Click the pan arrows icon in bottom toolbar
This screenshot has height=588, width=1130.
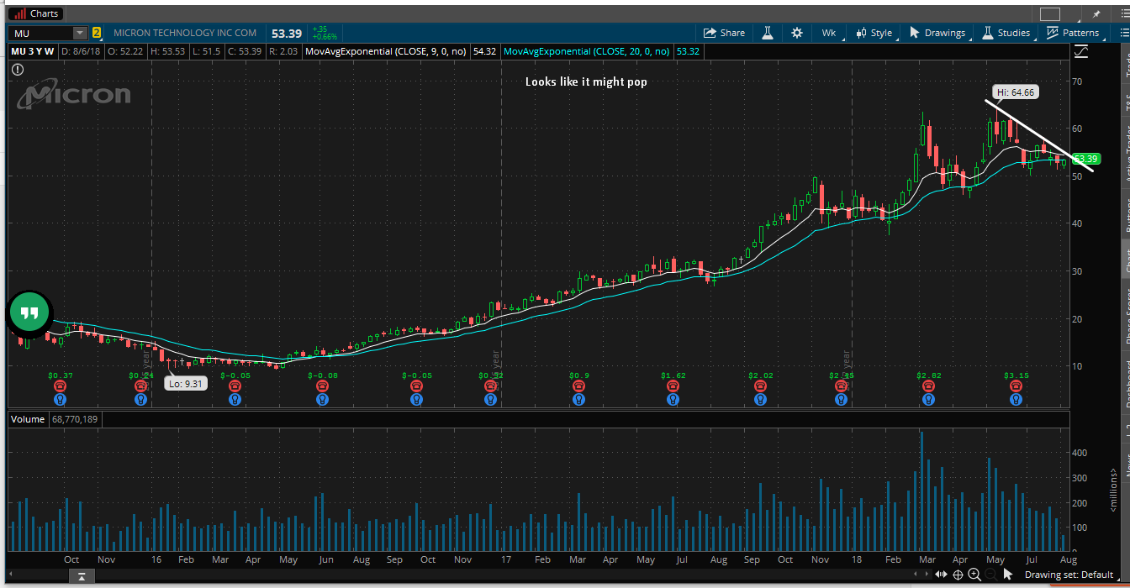pyautogui.click(x=942, y=575)
